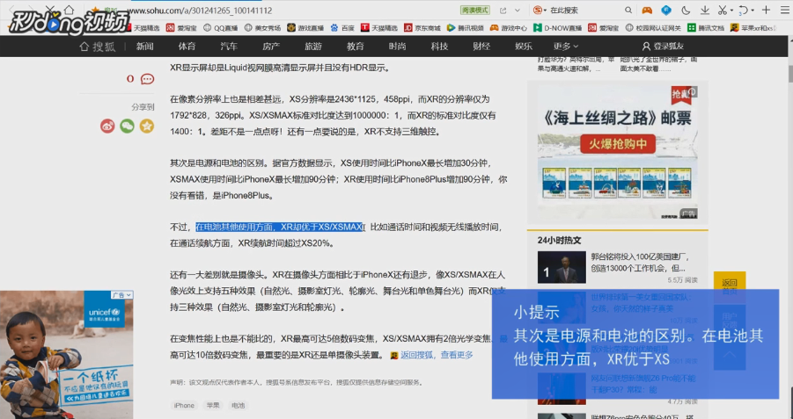Open the 京东商城 bookmark

coord(422,28)
